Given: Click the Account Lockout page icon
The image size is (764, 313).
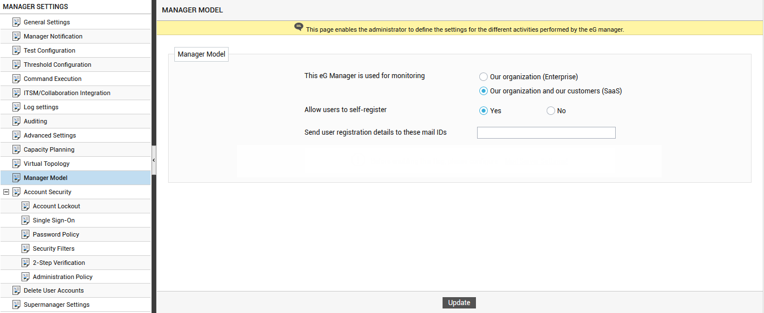Looking at the screenshot, I should click(25, 206).
